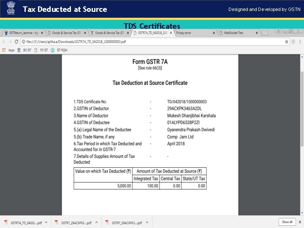Screen dimensions: 304x228
Task: Click the extension icon beside the star
Action: 293,42
